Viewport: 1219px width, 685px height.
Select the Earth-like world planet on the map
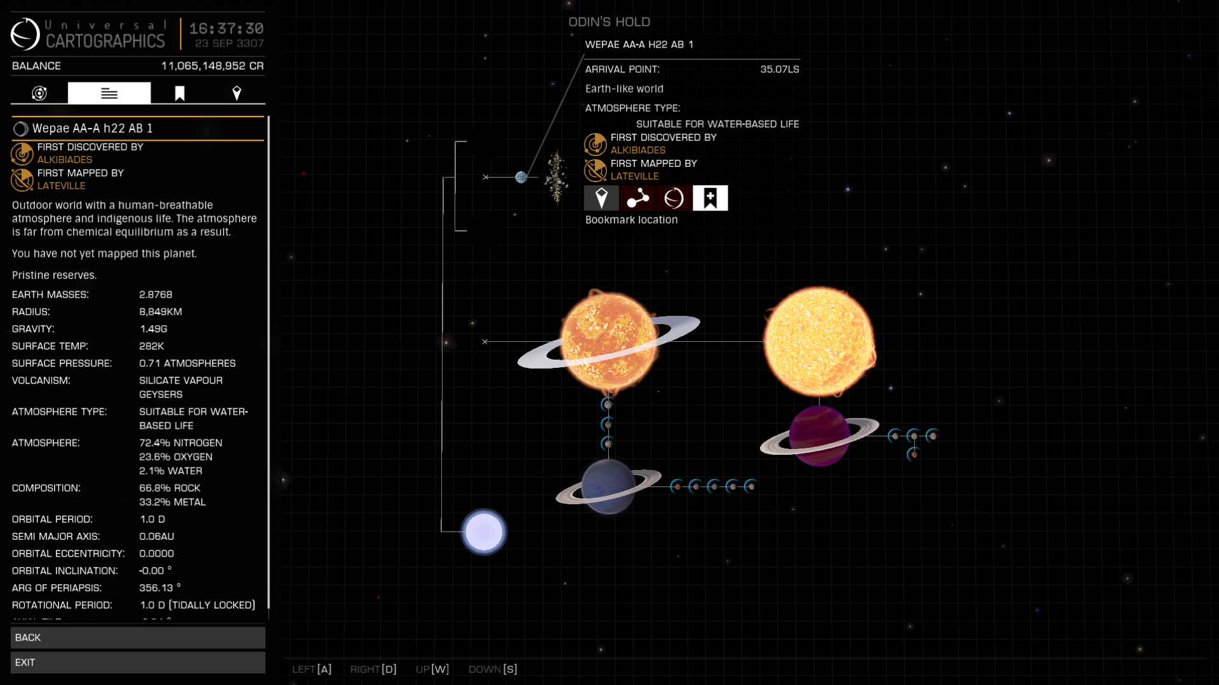coord(521,177)
